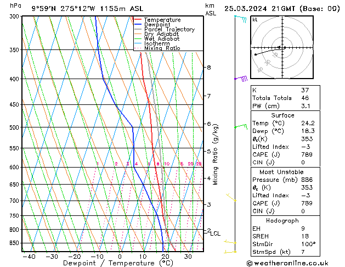Click the StmSpd (kt) value 7
Screen dimensions: 345x267
[303, 252]
